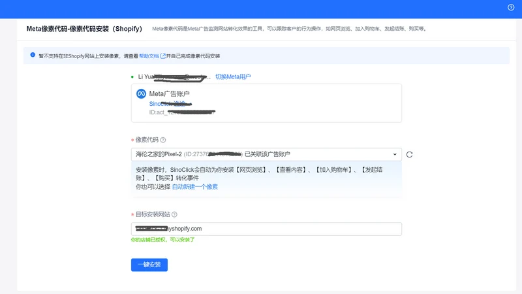
Task: Click the Meta广告账户 heading text
Action: pos(169,93)
